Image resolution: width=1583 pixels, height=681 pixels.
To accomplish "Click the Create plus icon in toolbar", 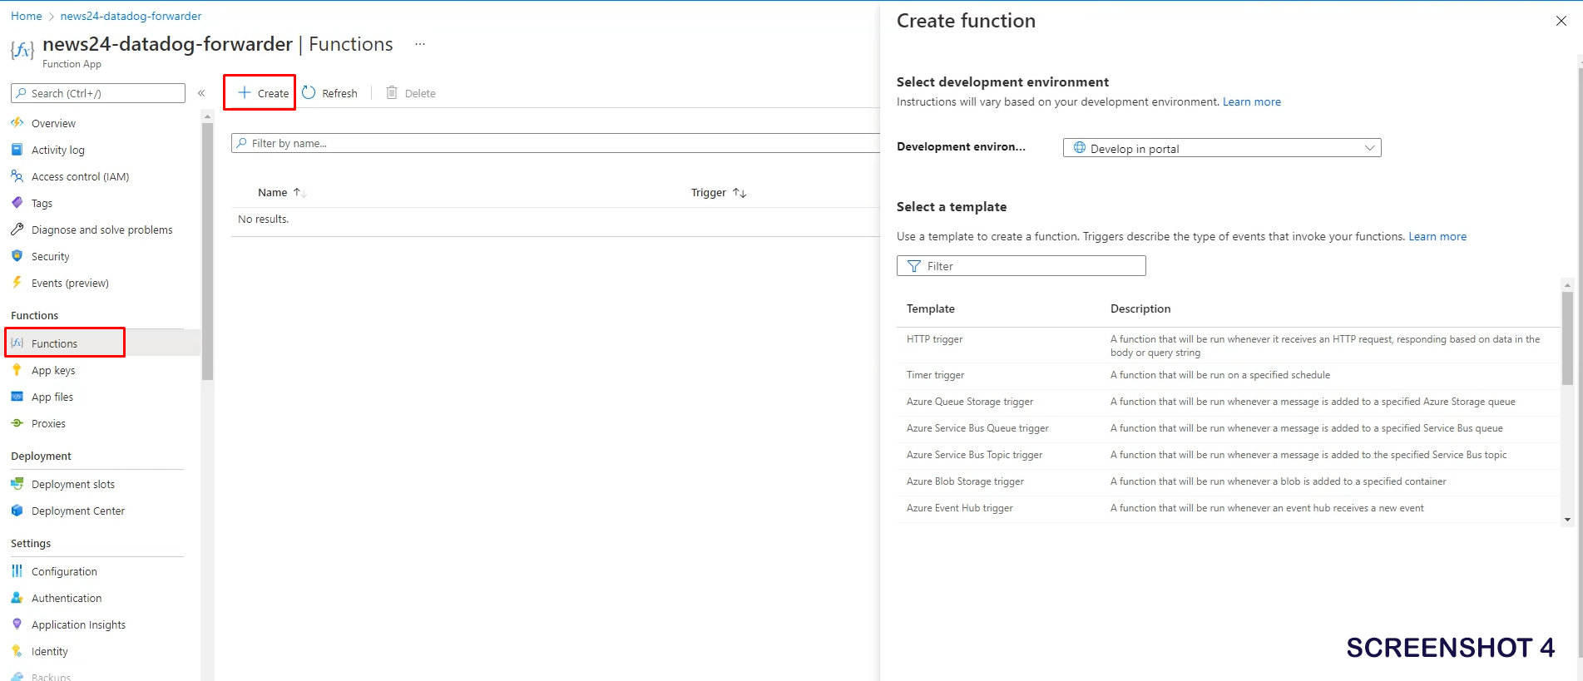I will 245,93.
